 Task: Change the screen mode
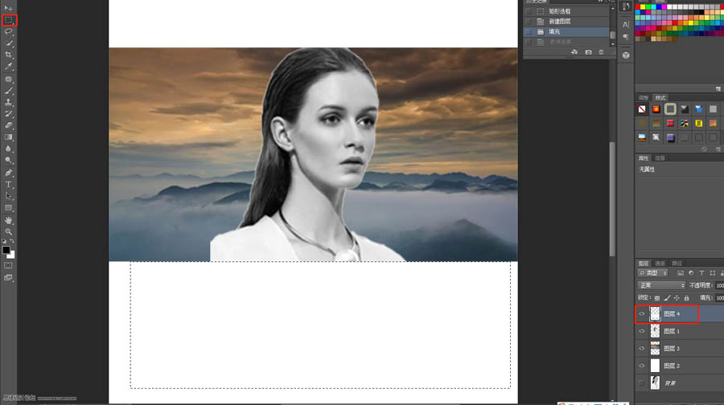(x=8, y=278)
